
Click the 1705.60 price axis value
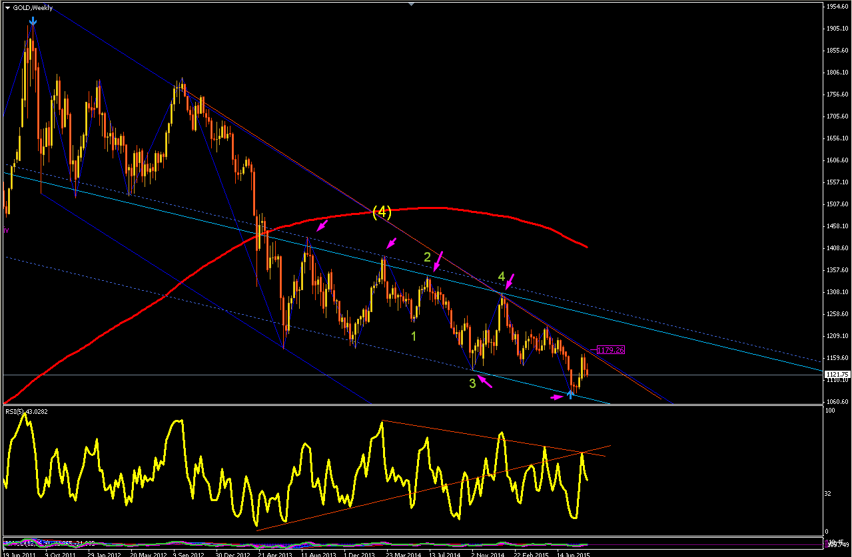click(x=837, y=116)
